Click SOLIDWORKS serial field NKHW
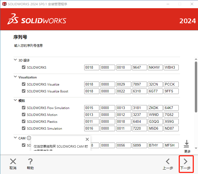The image size is (198, 174). pyautogui.click(x=155, y=67)
